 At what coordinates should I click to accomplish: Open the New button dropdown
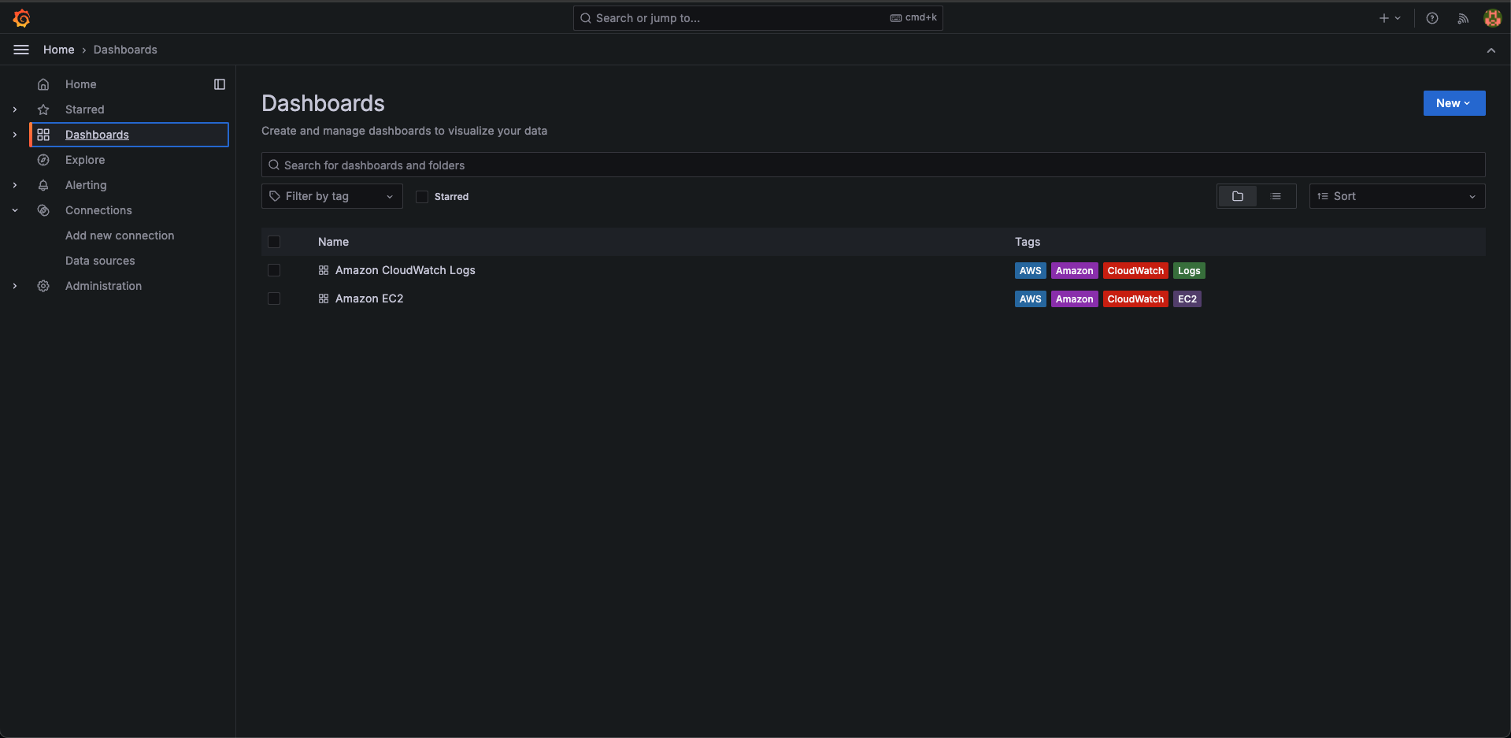point(1454,103)
